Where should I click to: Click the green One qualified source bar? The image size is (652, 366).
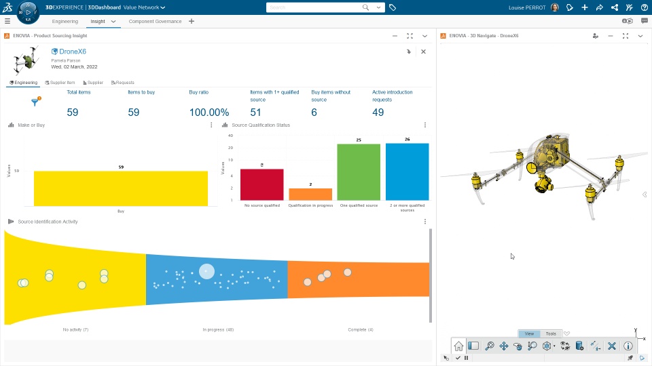click(x=359, y=172)
